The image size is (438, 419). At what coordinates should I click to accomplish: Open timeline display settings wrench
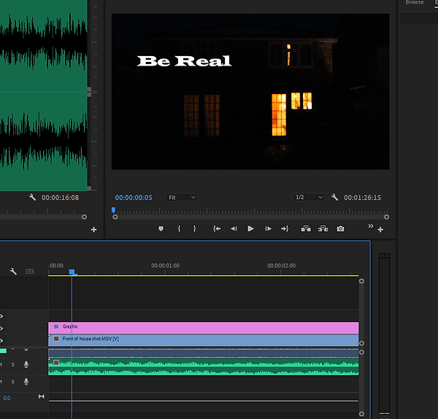point(13,271)
